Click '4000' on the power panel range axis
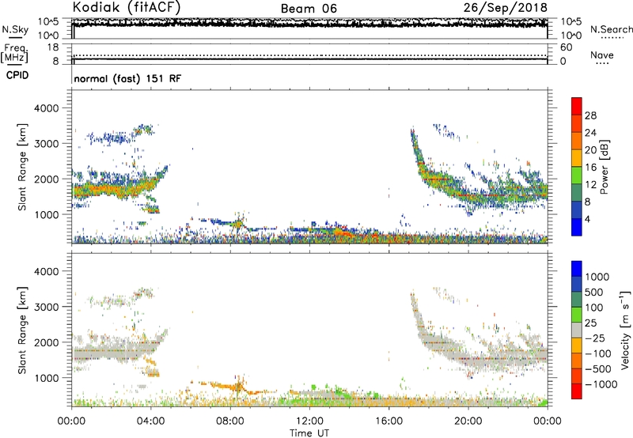The image size is (633, 438). pyautogui.click(x=46, y=108)
